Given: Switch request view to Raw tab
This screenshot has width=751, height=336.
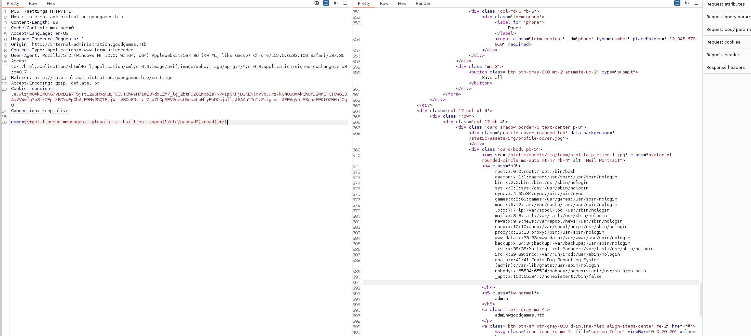Looking at the screenshot, I should tap(33, 4).
